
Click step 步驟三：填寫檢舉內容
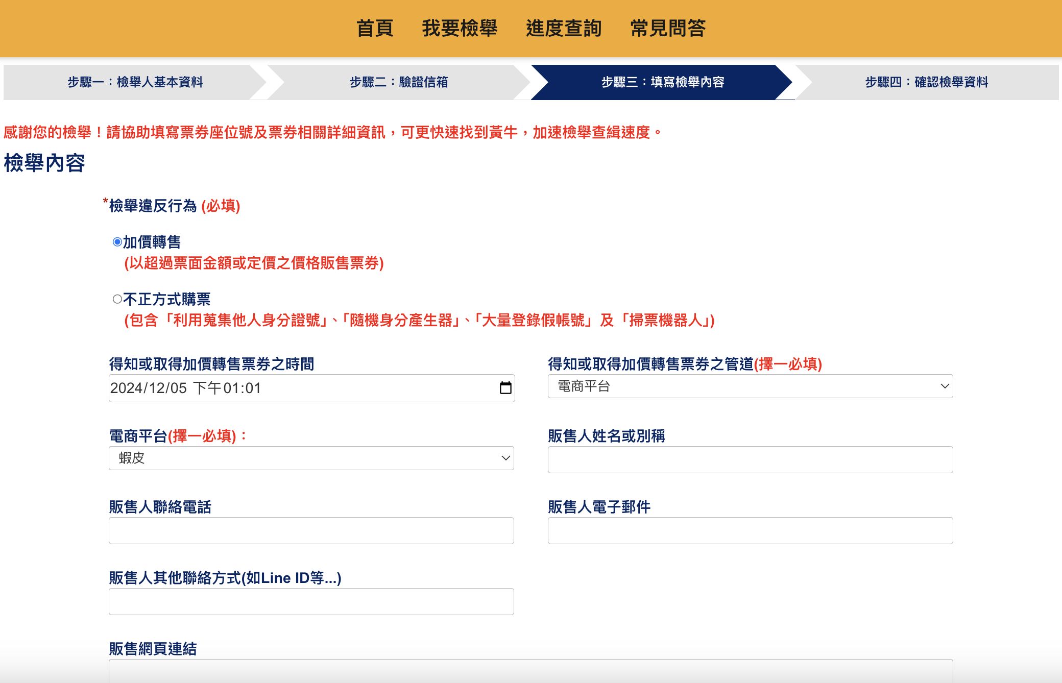tap(662, 82)
